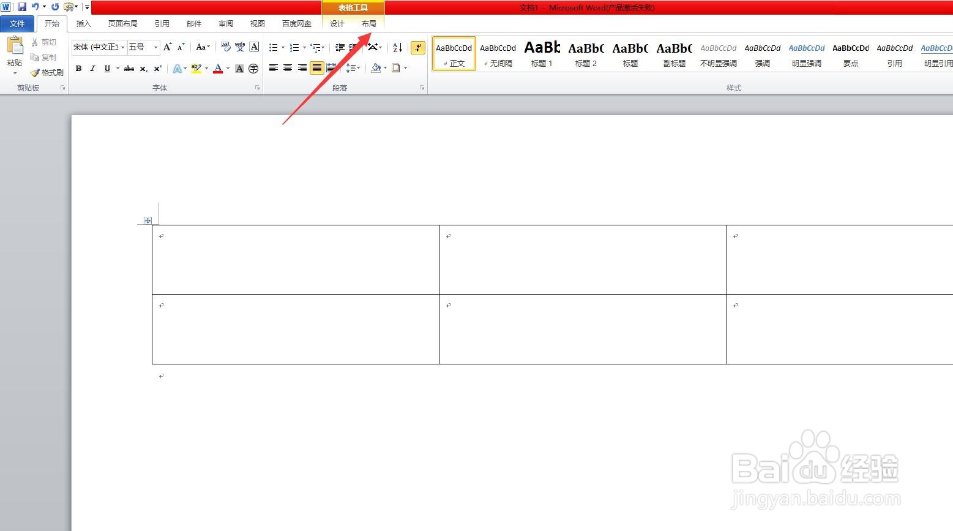Align text right

click(x=302, y=68)
